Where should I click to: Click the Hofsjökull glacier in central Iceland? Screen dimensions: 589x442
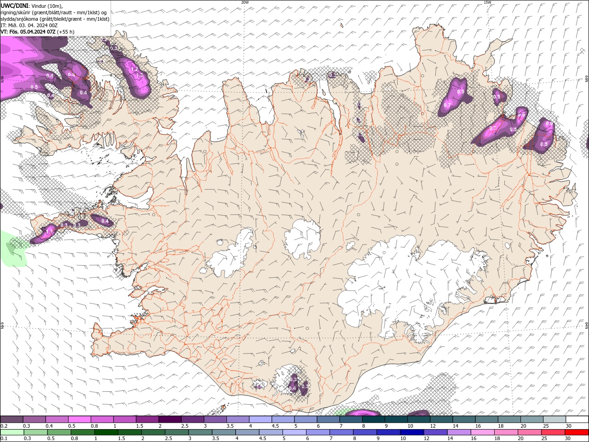click(303, 238)
